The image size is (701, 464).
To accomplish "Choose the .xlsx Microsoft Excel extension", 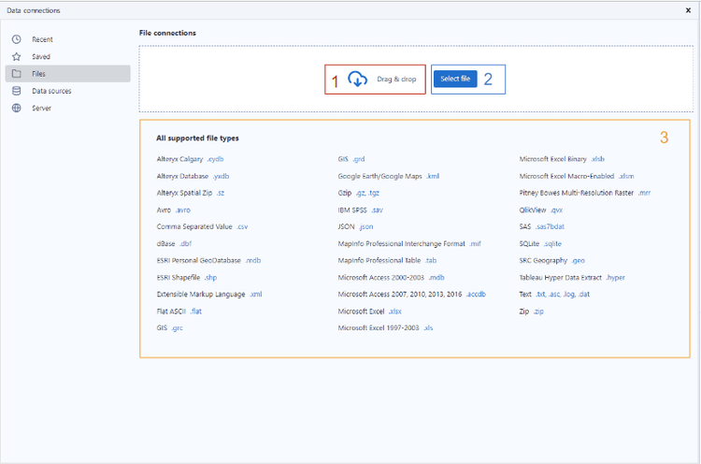I will click(394, 311).
